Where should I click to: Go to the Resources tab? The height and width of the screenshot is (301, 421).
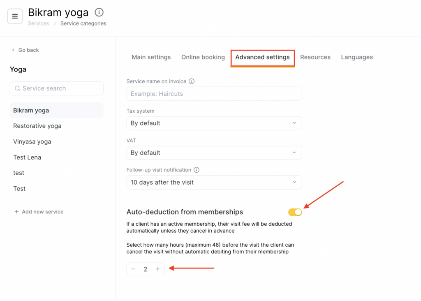point(315,57)
